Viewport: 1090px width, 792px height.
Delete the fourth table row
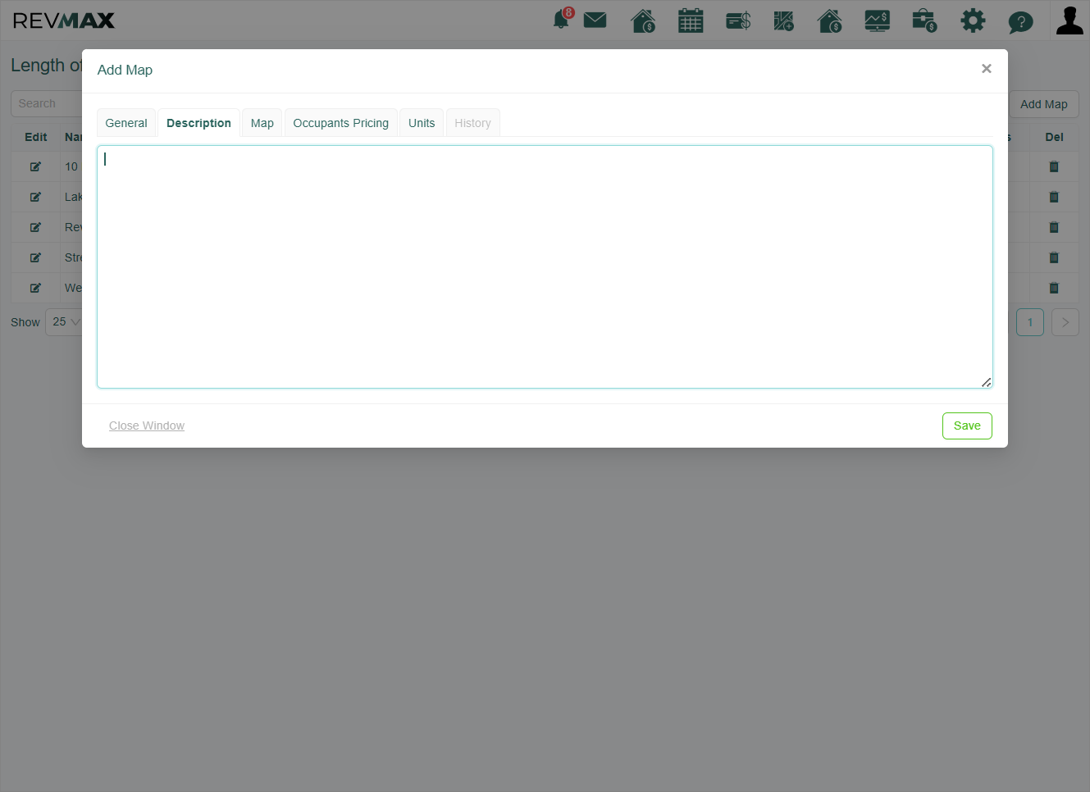pos(1054,257)
